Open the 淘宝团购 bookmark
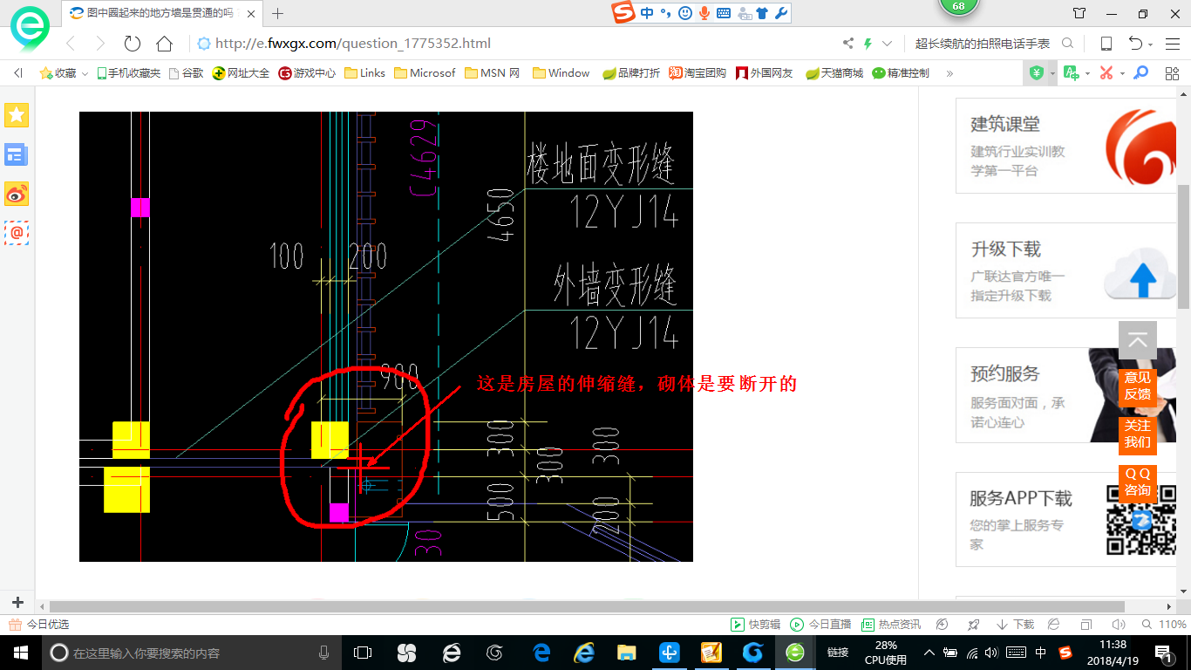This screenshot has height=670, width=1191. [x=698, y=73]
